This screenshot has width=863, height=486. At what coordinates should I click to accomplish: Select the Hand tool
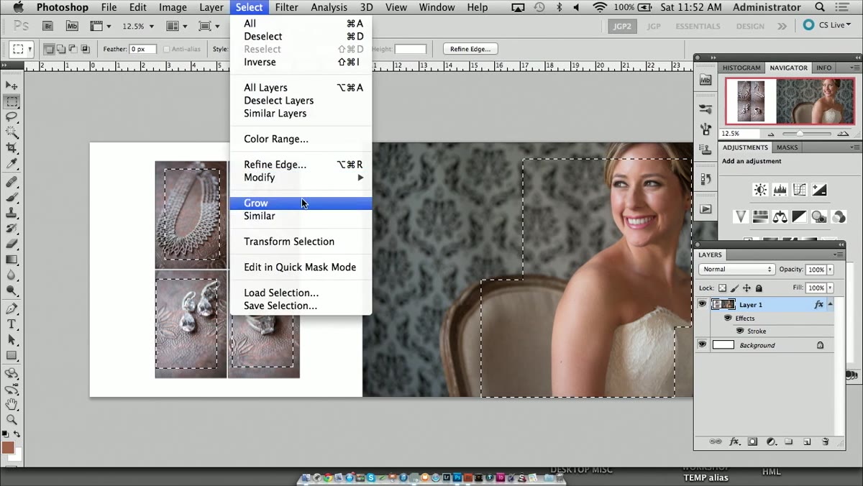pos(12,404)
